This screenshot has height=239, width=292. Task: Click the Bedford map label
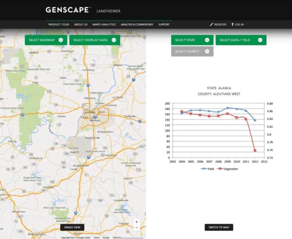point(34,53)
